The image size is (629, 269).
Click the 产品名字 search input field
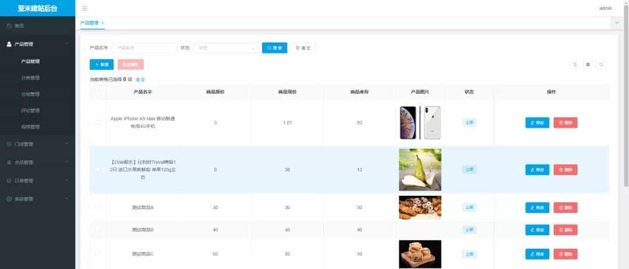pos(144,48)
